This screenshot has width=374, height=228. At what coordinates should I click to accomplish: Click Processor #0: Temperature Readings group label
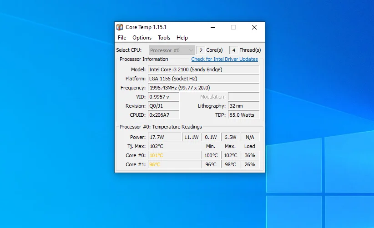tap(161, 127)
